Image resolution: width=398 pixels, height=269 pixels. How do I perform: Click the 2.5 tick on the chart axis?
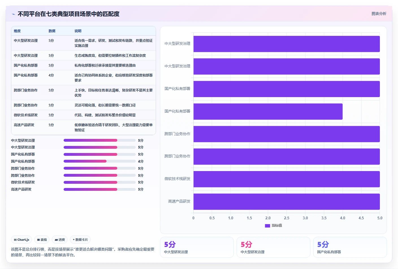pyautogui.click(x=287, y=218)
